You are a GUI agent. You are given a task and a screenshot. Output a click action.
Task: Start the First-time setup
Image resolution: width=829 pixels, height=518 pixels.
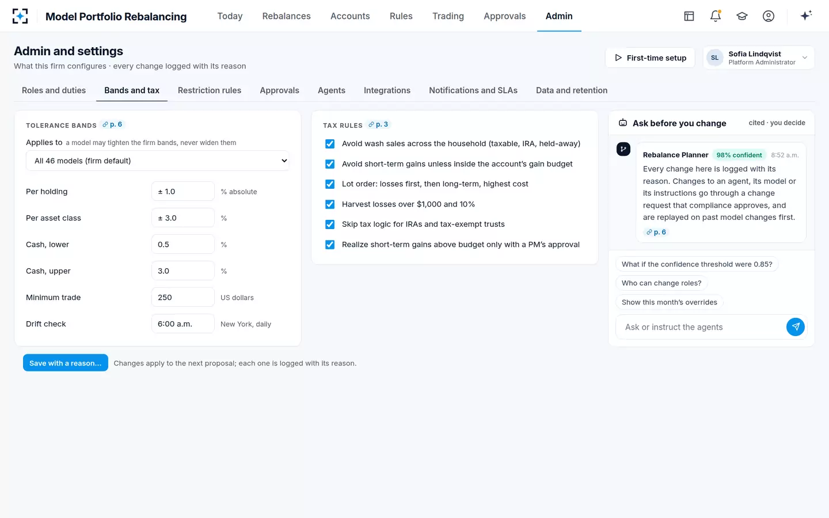[x=650, y=58]
